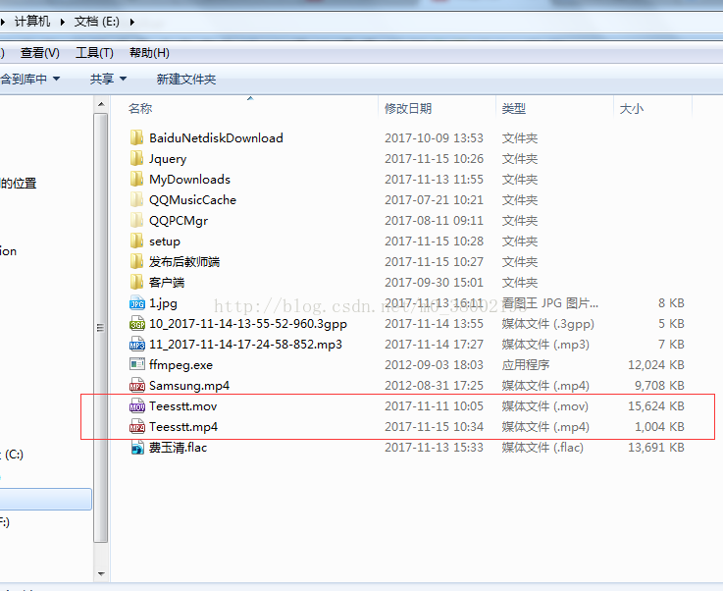Click the navigation pane scrollbar thumb
The width and height of the screenshot is (723, 591).
[100, 328]
